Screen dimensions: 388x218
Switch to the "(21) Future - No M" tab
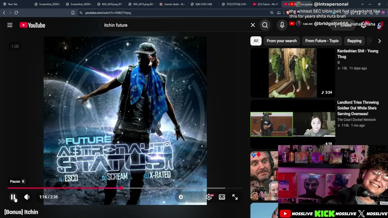(x=266, y=4)
